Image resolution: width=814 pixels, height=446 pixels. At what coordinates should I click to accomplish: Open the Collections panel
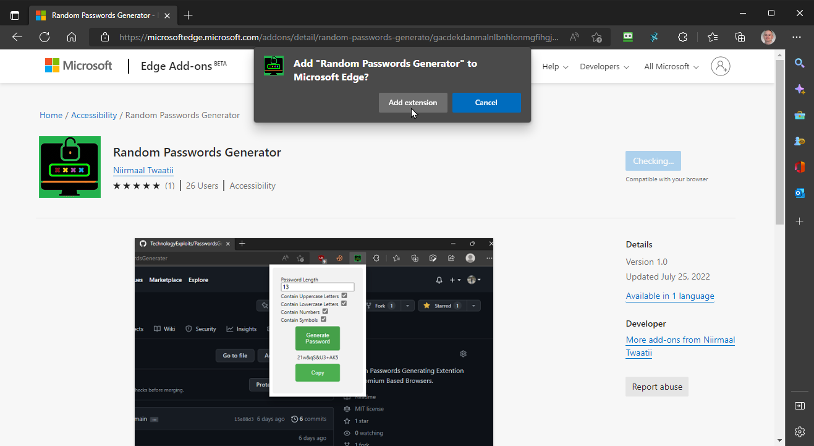(740, 37)
